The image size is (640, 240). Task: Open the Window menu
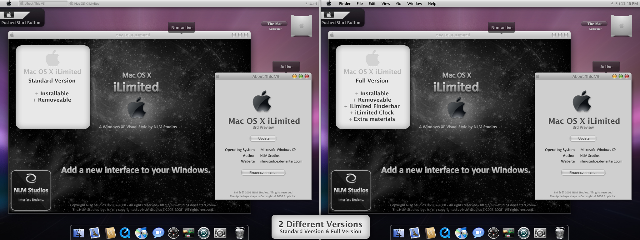click(x=414, y=3)
